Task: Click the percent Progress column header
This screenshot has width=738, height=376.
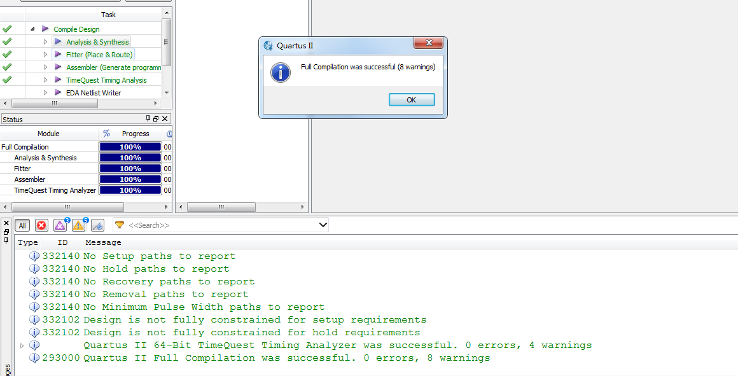Action: 130,134
